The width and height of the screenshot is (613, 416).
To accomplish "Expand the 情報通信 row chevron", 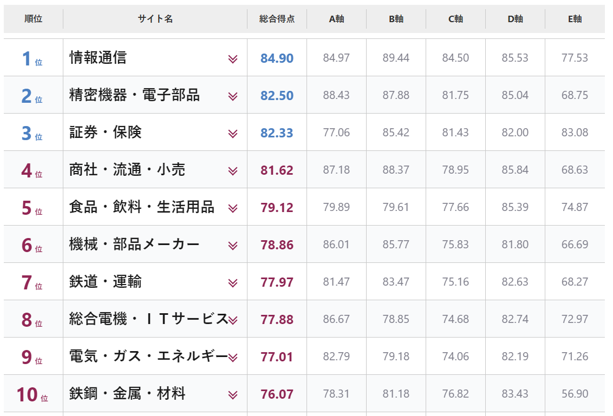I will click(x=233, y=59).
